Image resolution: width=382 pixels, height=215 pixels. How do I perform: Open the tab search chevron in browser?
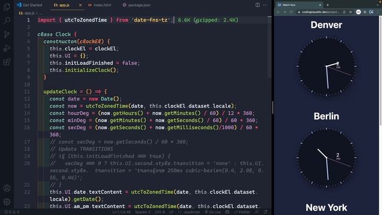(378, 5)
